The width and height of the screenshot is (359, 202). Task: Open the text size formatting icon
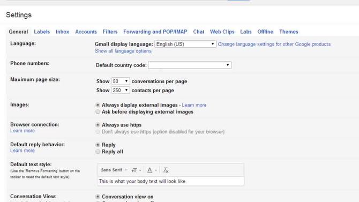136,170
